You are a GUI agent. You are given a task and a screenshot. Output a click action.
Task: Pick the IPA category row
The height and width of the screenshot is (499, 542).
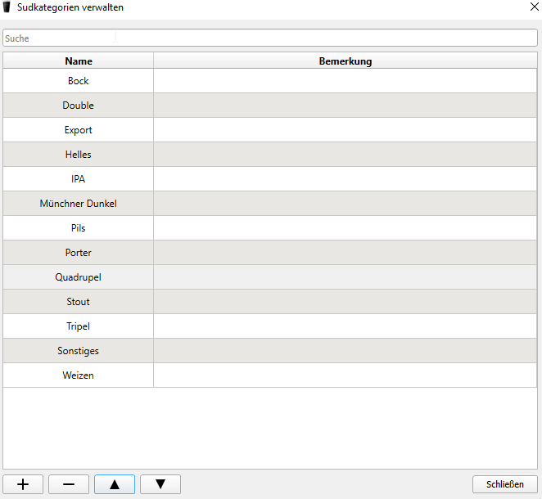coord(79,179)
